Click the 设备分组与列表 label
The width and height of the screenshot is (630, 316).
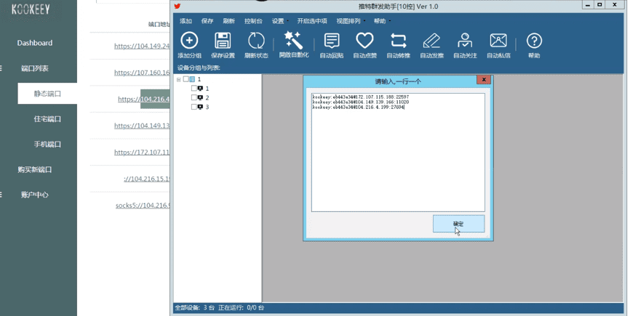click(x=199, y=68)
